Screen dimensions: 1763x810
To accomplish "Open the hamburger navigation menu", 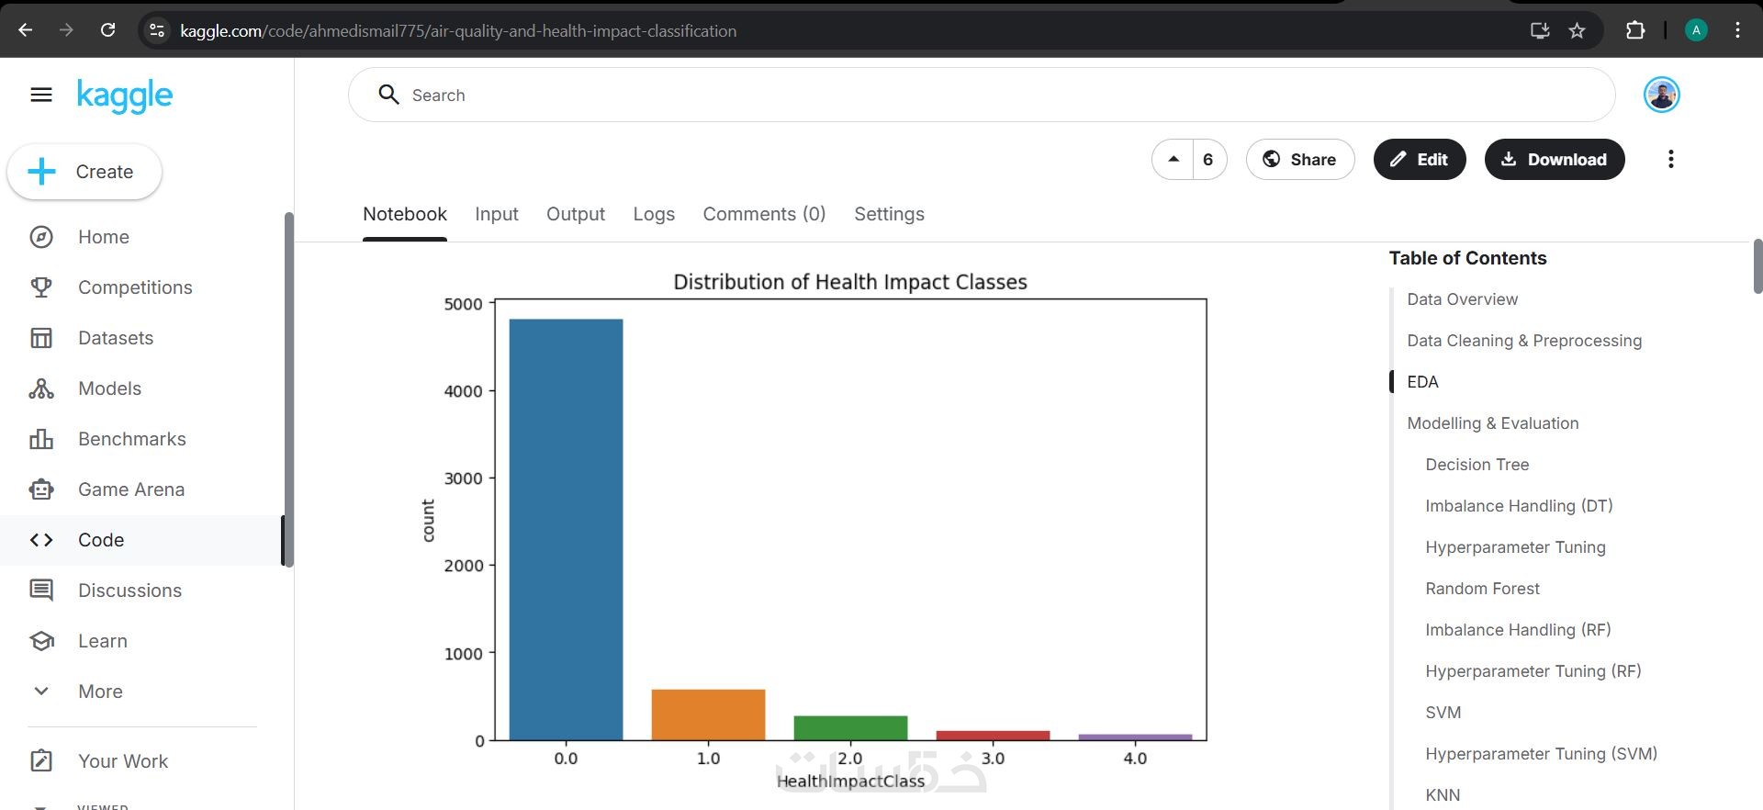I will tap(41, 95).
